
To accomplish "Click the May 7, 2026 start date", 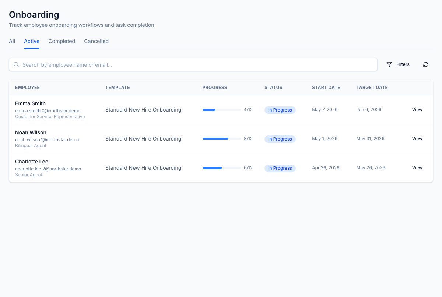I will coord(325,110).
